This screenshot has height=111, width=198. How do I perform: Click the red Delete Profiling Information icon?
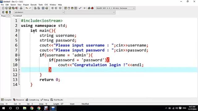tap(92, 8)
